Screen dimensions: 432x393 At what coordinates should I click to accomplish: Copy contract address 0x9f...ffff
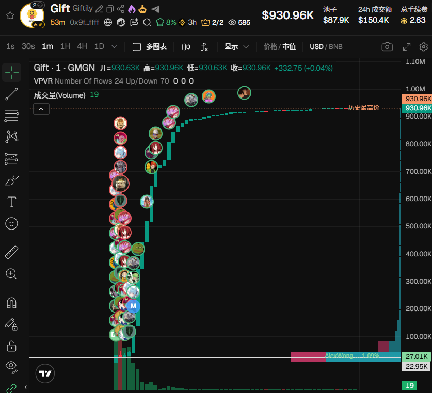click(84, 22)
